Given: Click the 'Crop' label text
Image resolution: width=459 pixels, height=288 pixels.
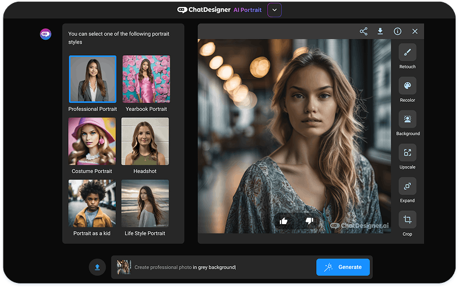Looking at the screenshot, I should [x=407, y=234].
